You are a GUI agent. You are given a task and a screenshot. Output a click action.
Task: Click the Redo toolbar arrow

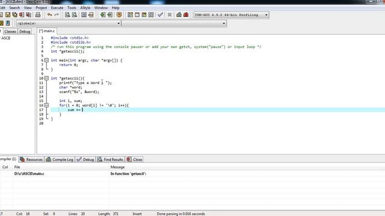click(57, 14)
